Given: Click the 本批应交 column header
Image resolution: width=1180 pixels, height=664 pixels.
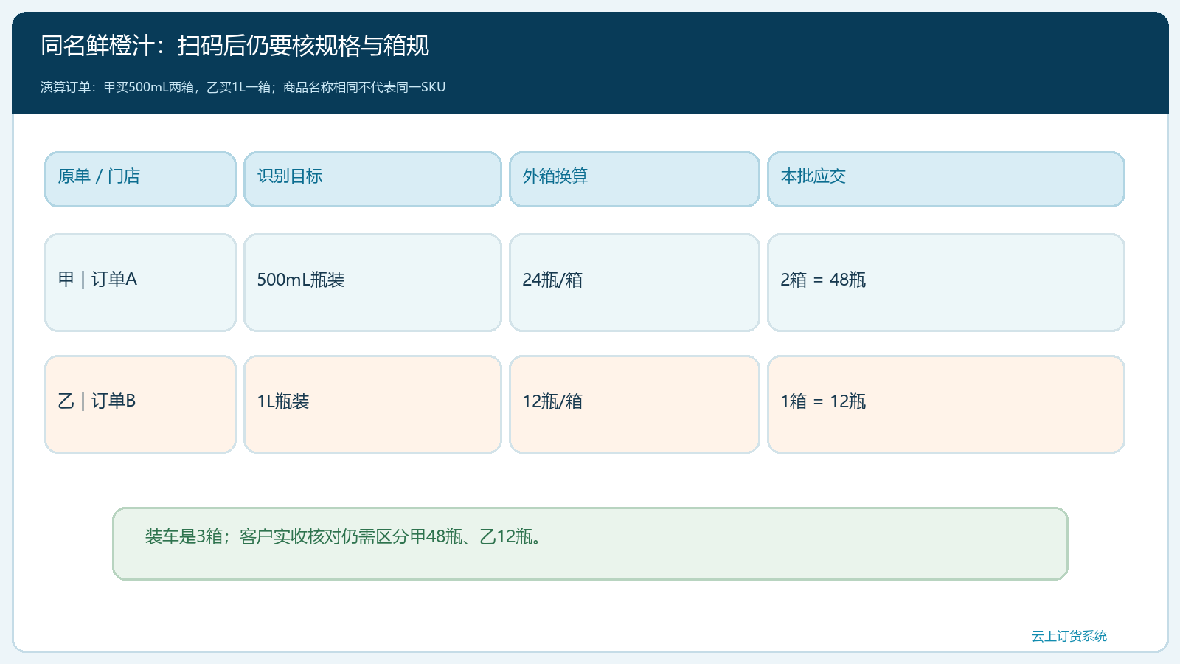Looking at the screenshot, I should point(946,179).
